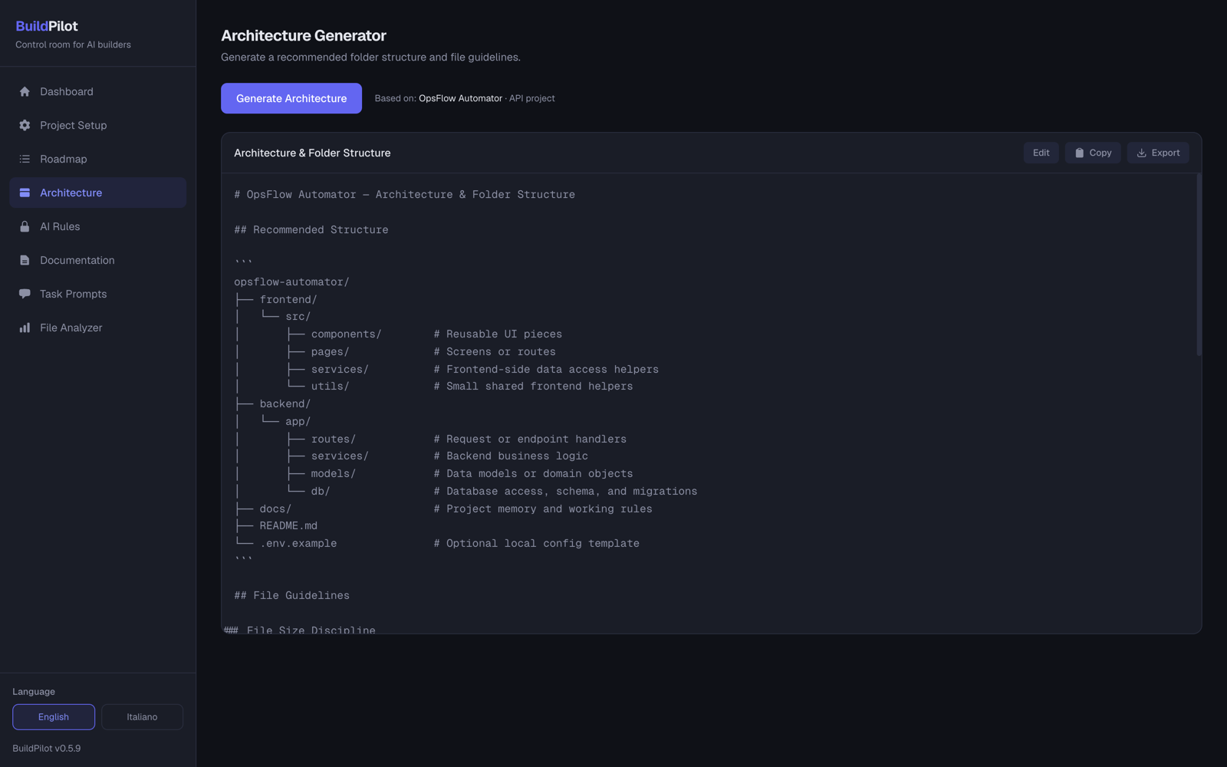This screenshot has width=1227, height=767.
Task: Click the AI Rules lock icon
Action: point(25,226)
